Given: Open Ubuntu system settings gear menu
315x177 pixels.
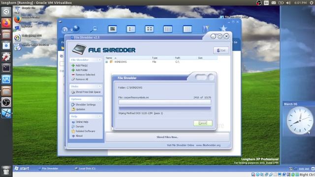Looking at the screenshot, I should 312,3.
